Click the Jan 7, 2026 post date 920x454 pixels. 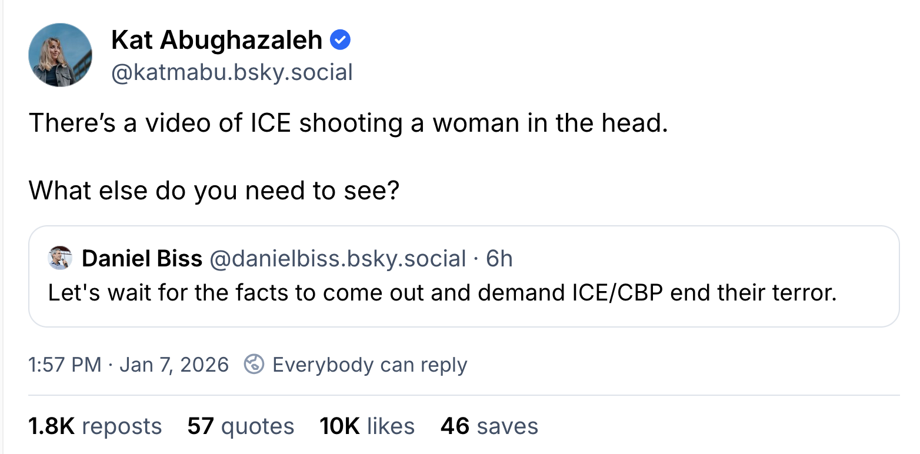(x=174, y=365)
